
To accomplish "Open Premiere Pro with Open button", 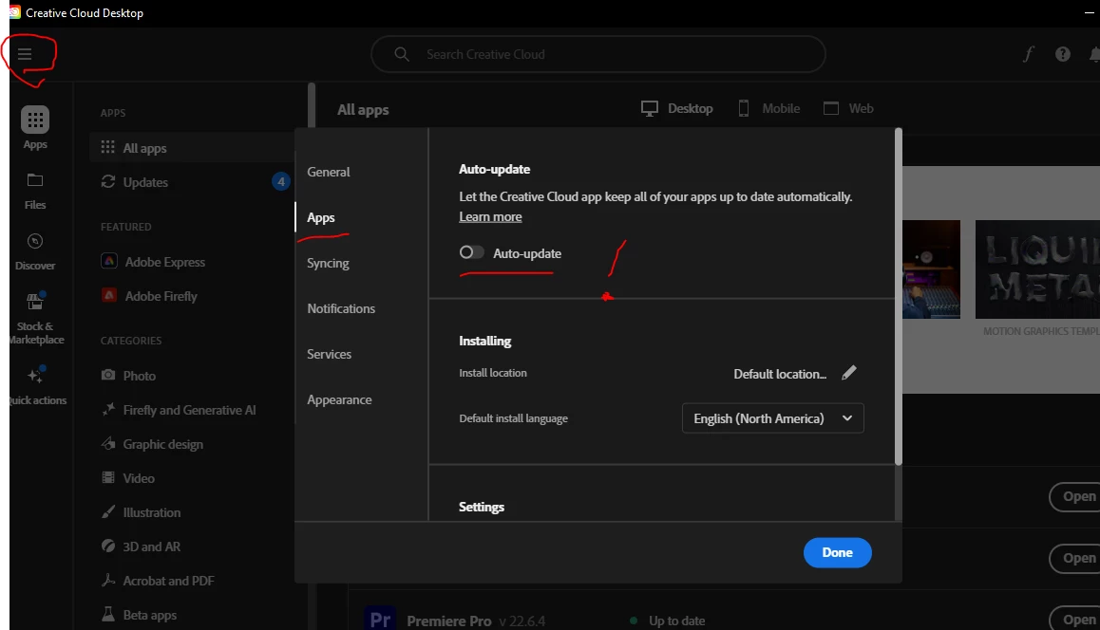I will 1075,621.
